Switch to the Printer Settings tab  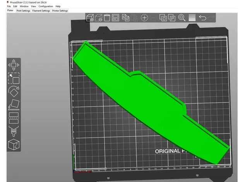point(60,11)
